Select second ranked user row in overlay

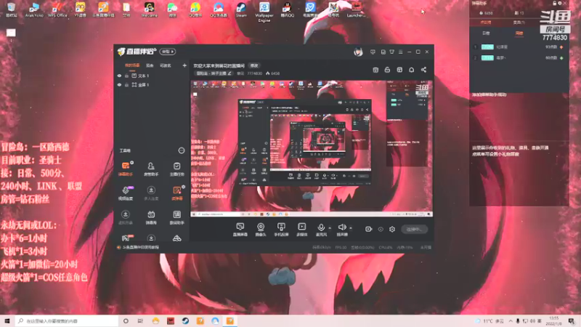pyautogui.click(x=519, y=58)
